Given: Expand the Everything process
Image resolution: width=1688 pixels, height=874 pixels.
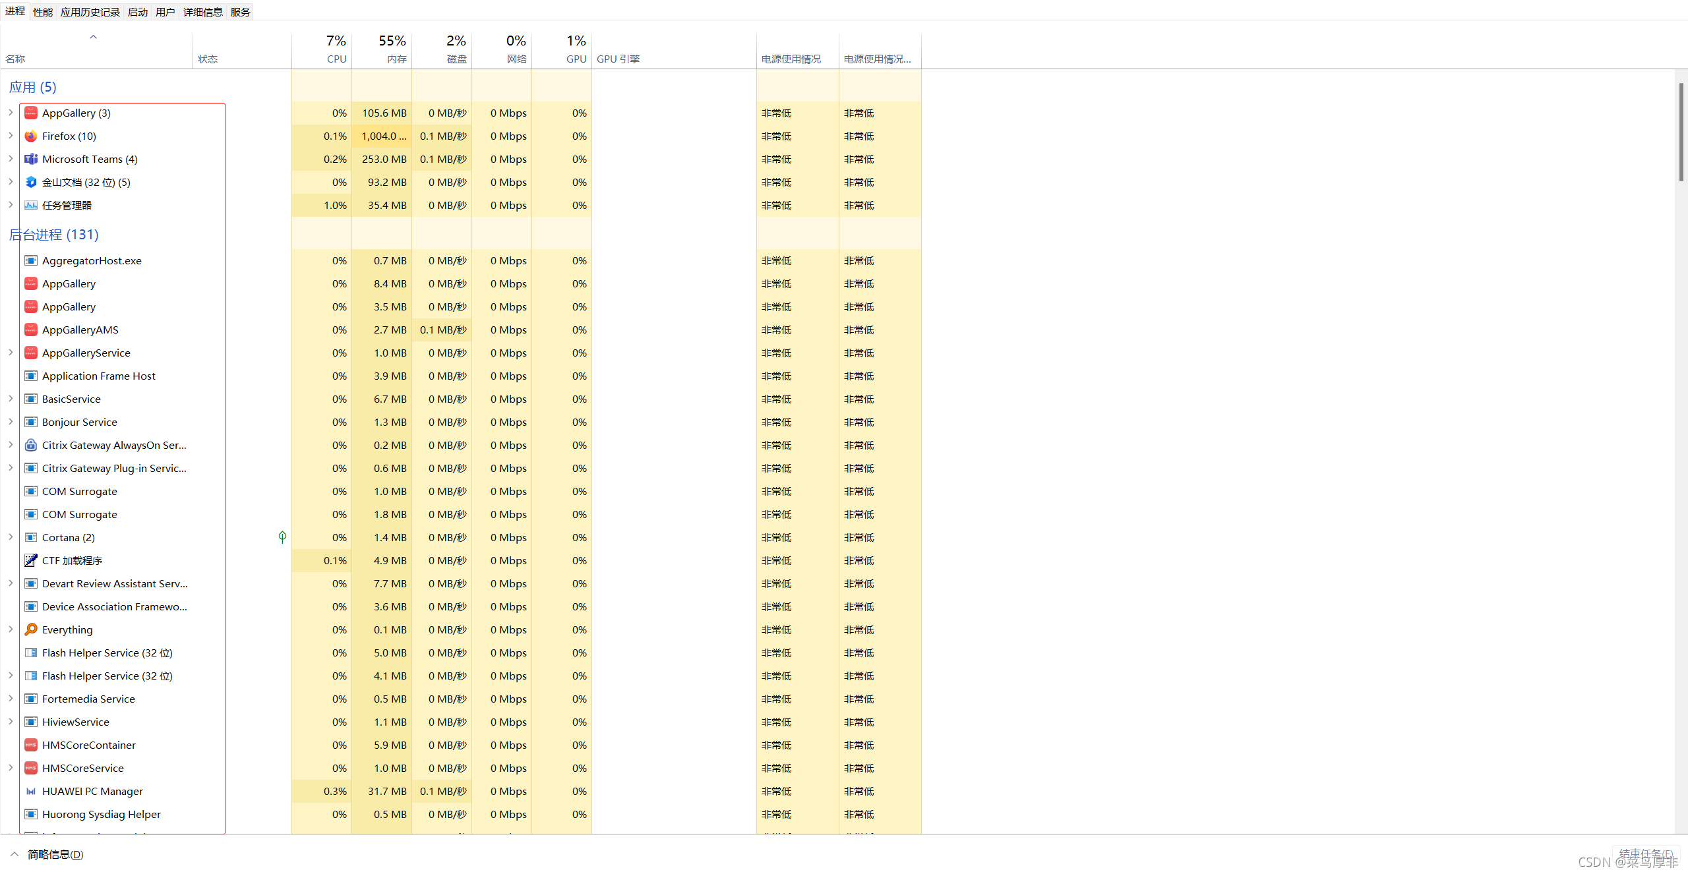Looking at the screenshot, I should [11, 629].
